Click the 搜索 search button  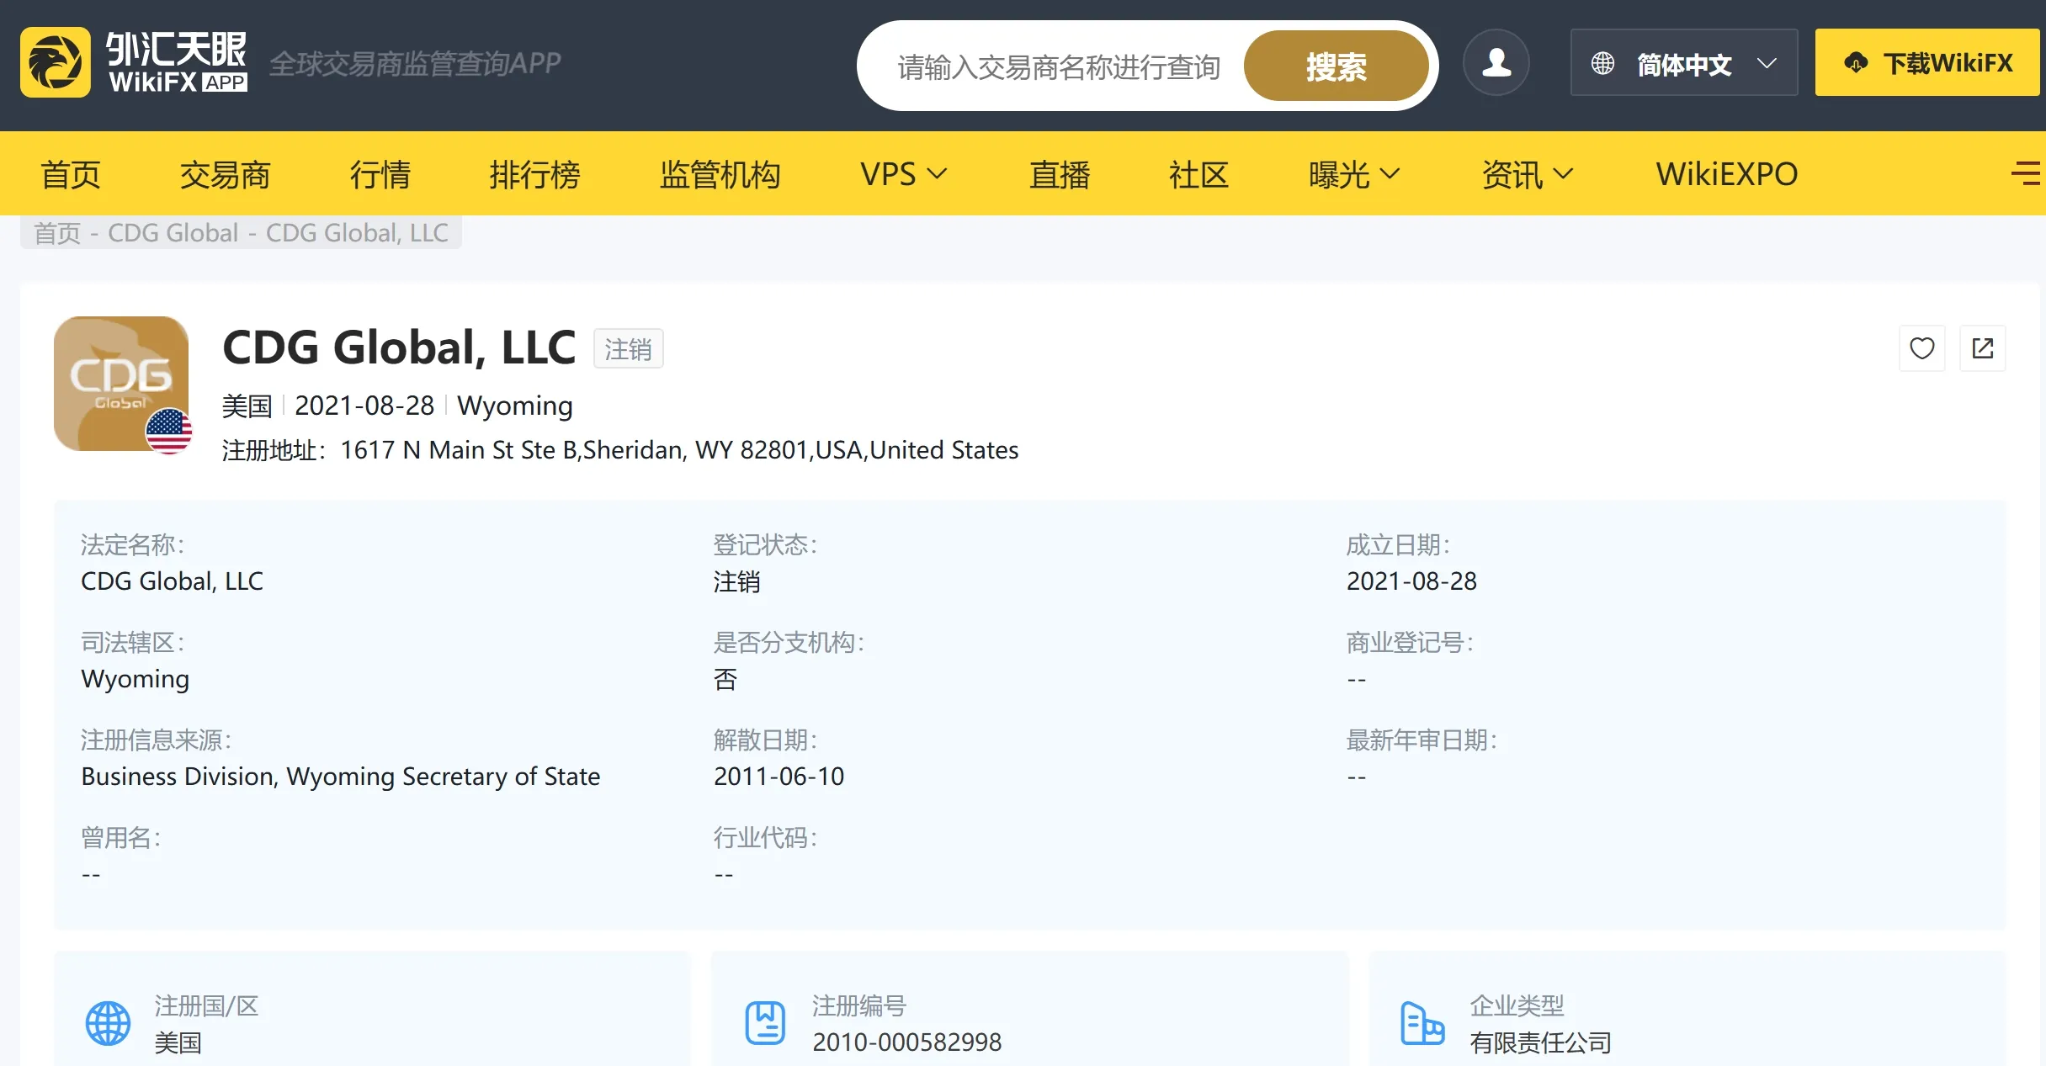[1337, 66]
